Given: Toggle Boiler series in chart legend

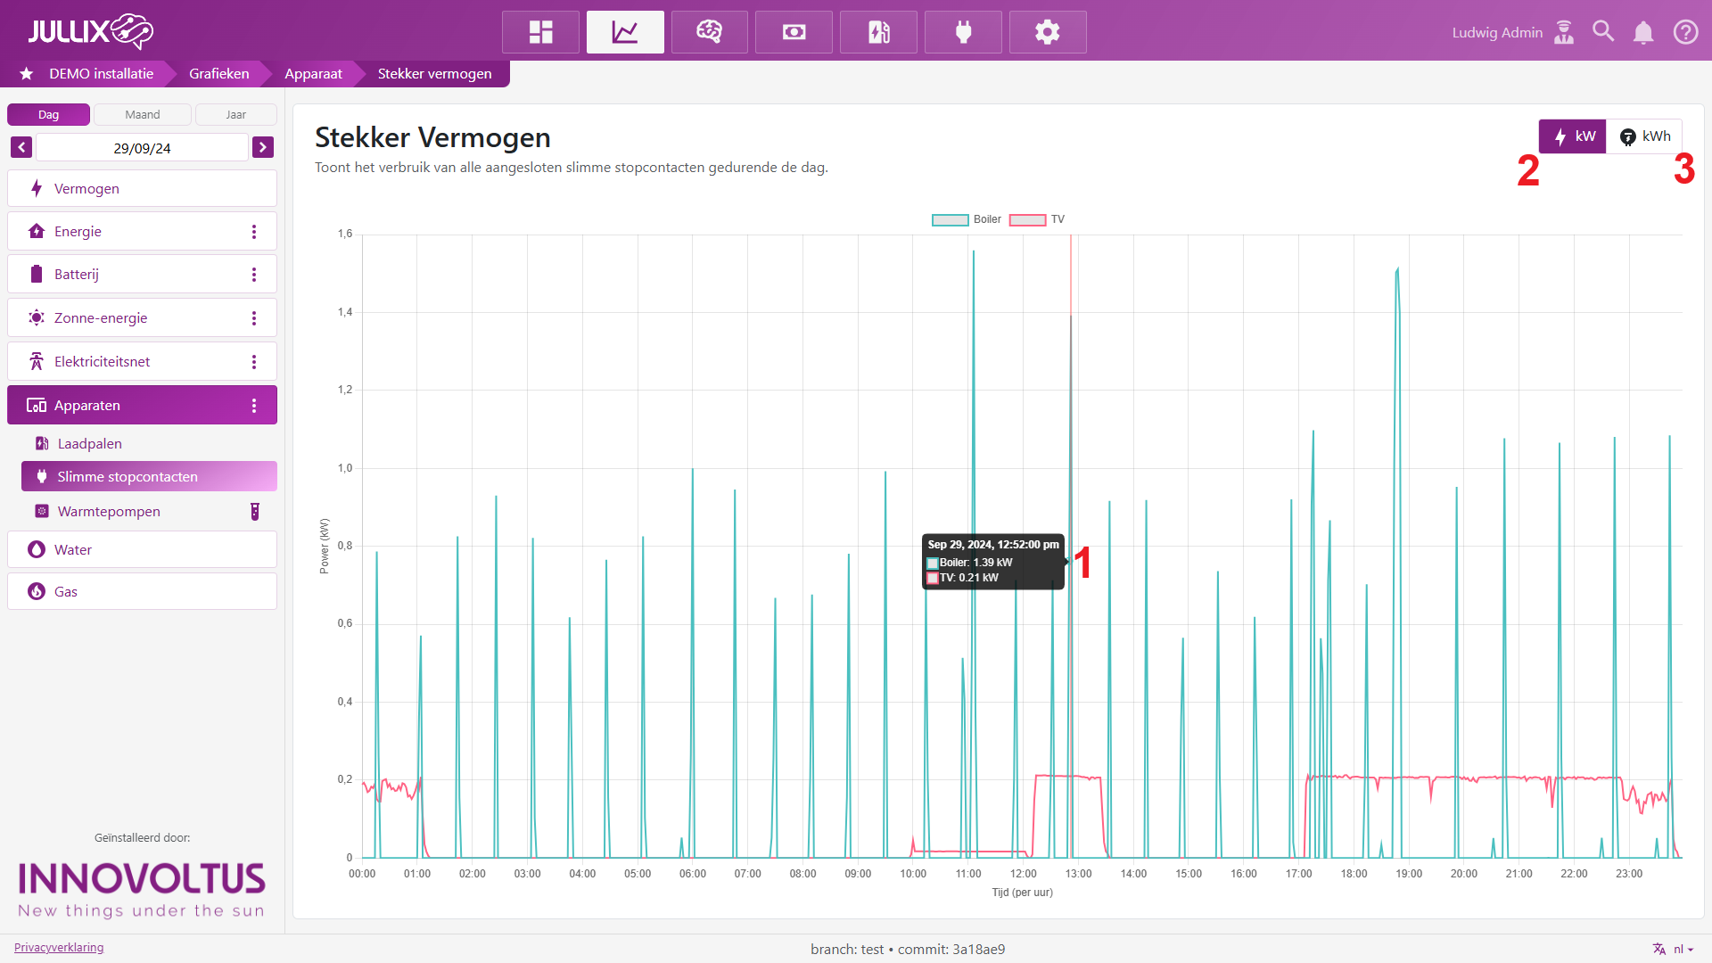Looking at the screenshot, I should click(x=967, y=219).
